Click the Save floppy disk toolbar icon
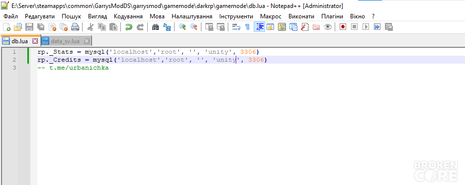465x185 pixels. click(29, 27)
